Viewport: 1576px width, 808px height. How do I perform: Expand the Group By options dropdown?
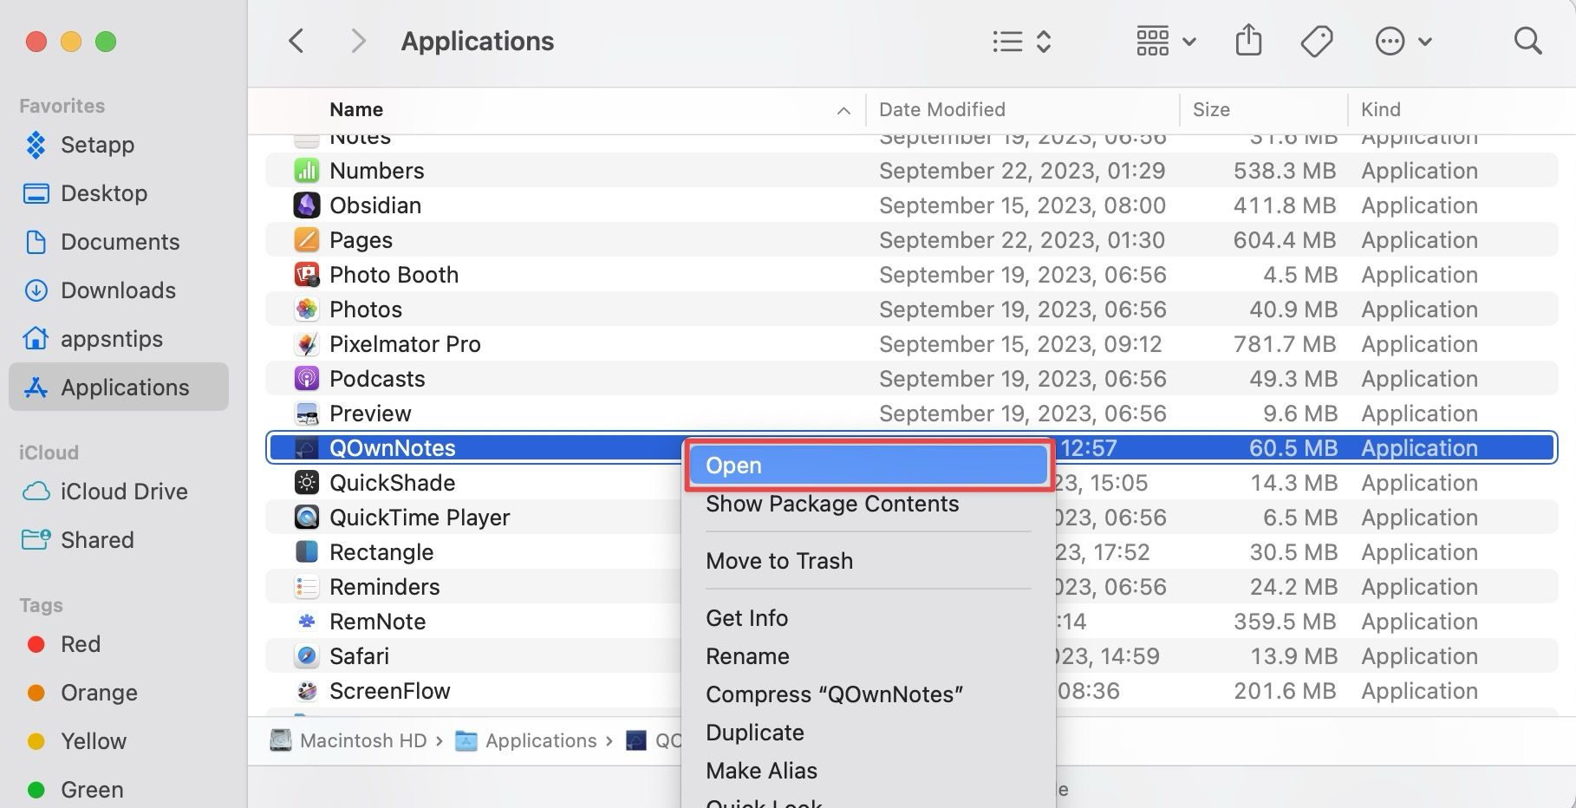pos(1165,41)
